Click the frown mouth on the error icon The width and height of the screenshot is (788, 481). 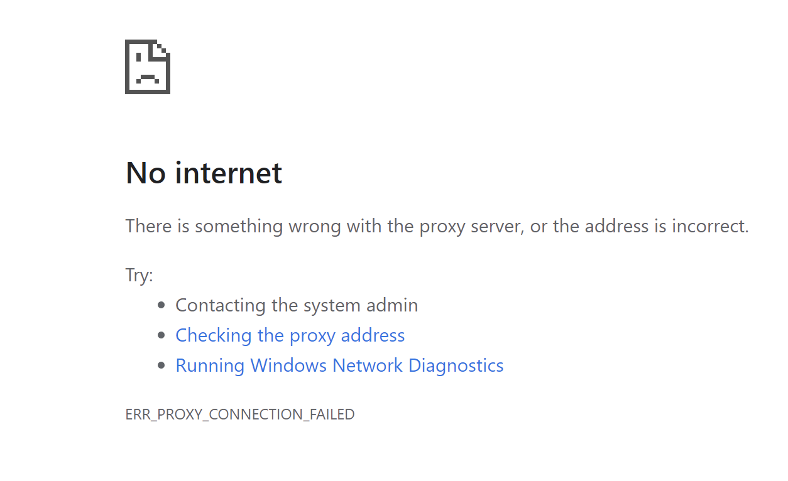tap(148, 77)
